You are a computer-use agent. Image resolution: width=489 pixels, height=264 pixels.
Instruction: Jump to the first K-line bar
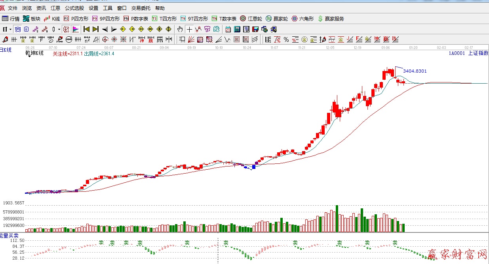click(86, 29)
